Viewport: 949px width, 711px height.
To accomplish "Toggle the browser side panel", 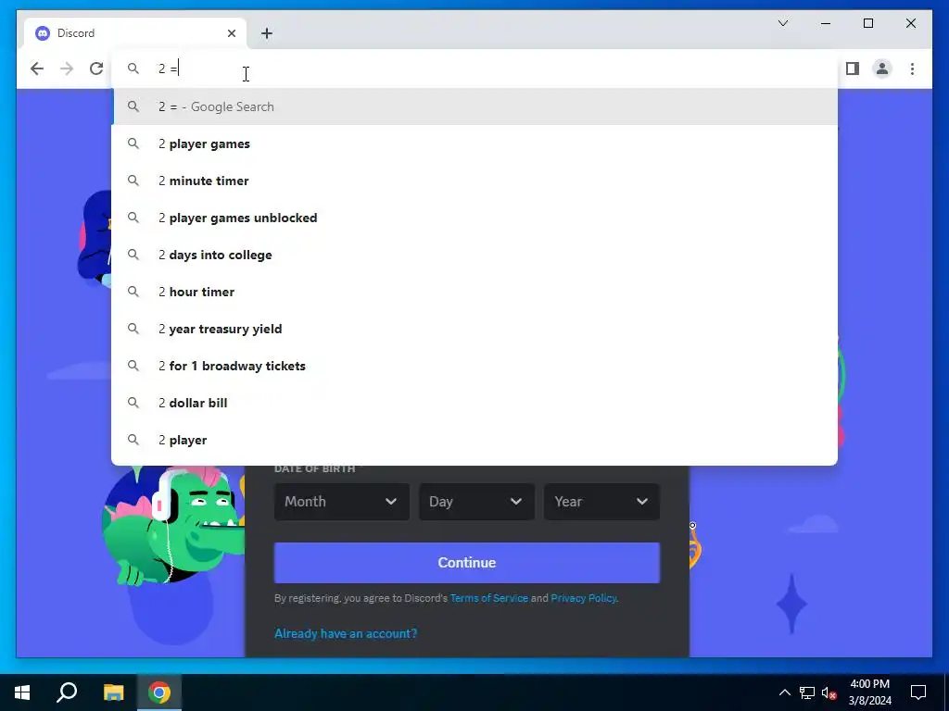I will coord(853,69).
